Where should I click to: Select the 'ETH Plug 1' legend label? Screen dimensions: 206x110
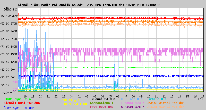(71, 100)
